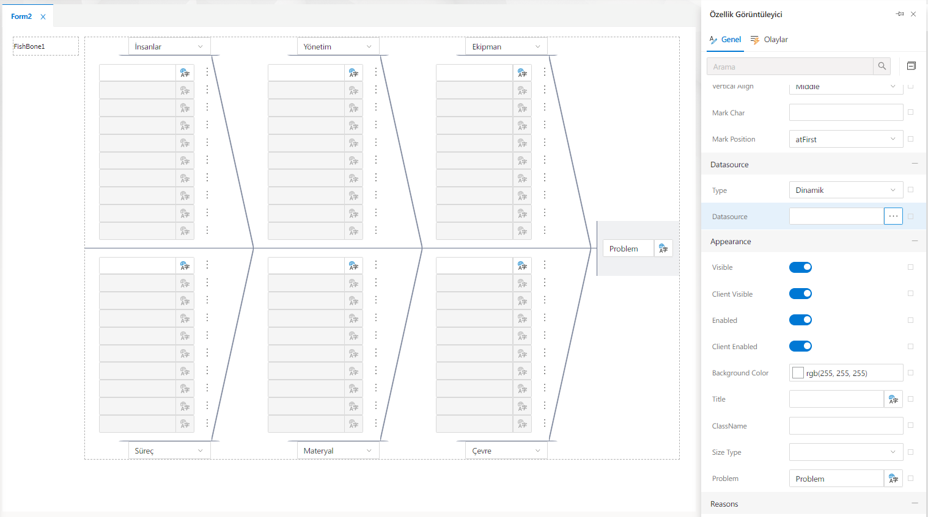Check the box beside Type property
This screenshot has height=517, width=928.
[x=910, y=190]
